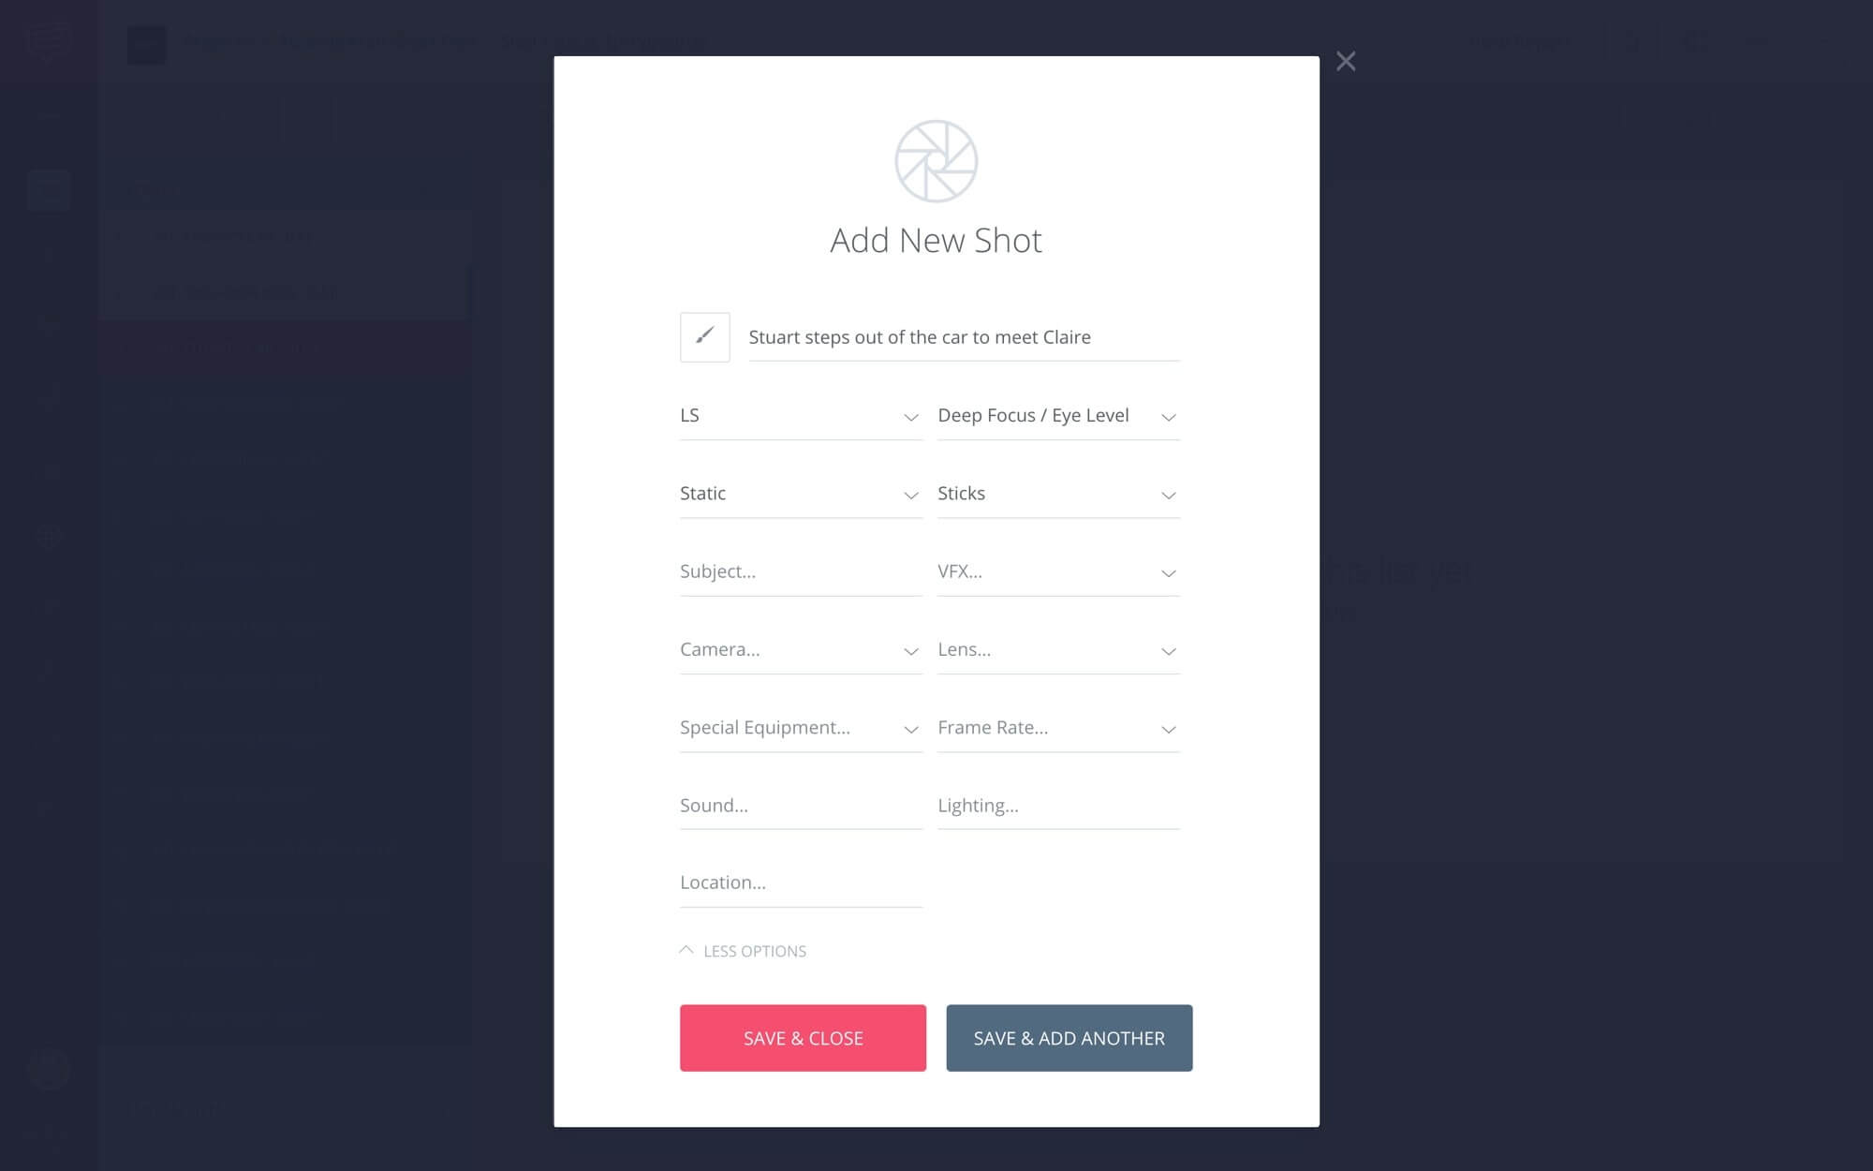Click Save & Add Another button
The image size is (1873, 1171).
tap(1069, 1037)
